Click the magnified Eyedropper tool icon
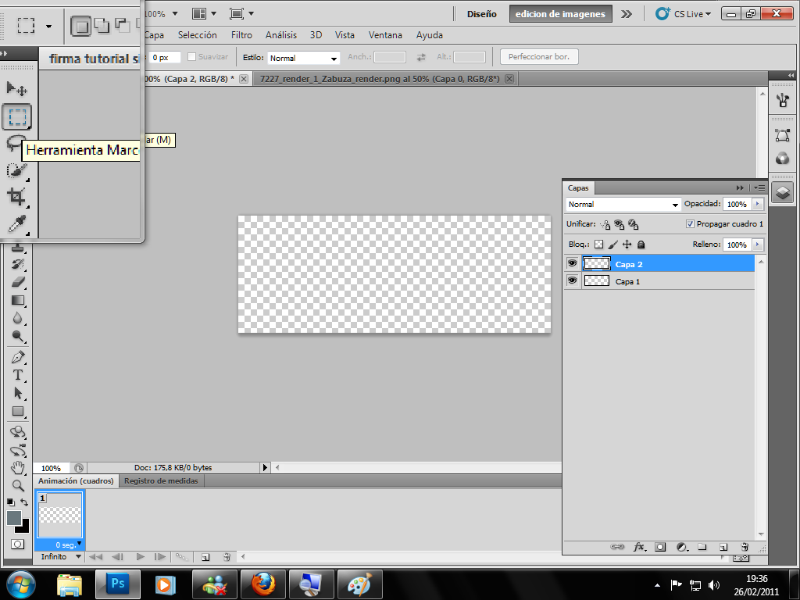The width and height of the screenshot is (800, 600). 16,224
